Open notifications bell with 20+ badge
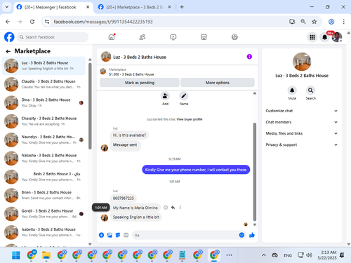The image size is (351, 263). point(324,37)
